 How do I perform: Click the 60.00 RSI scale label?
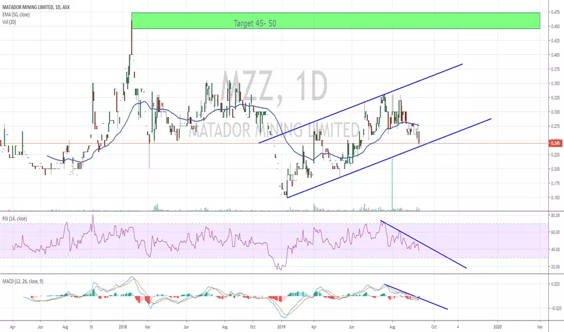point(556,232)
